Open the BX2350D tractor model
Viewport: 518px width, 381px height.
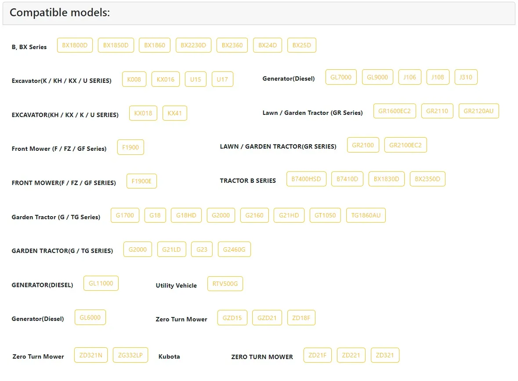427,179
